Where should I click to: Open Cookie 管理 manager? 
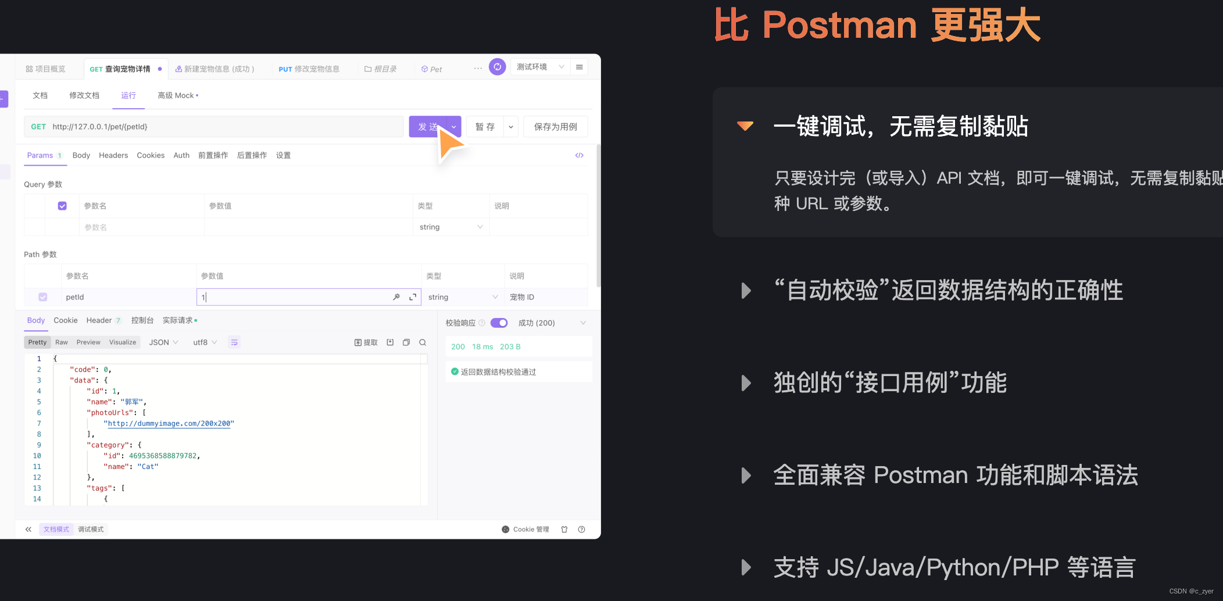pos(525,530)
